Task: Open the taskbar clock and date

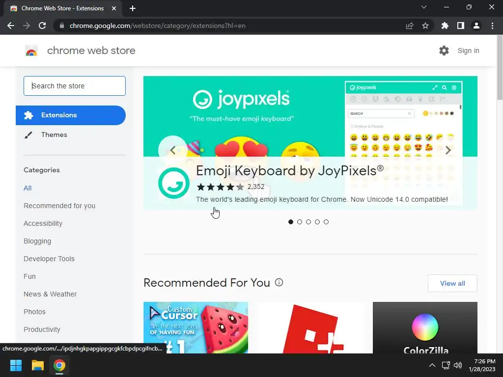Action: click(482, 365)
